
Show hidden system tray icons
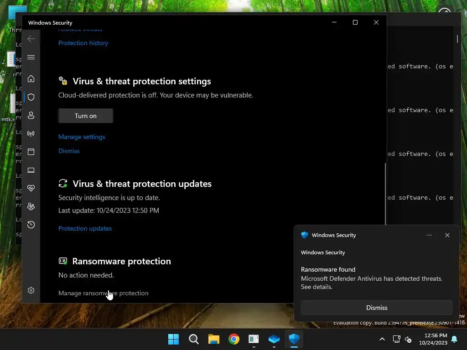(382, 339)
